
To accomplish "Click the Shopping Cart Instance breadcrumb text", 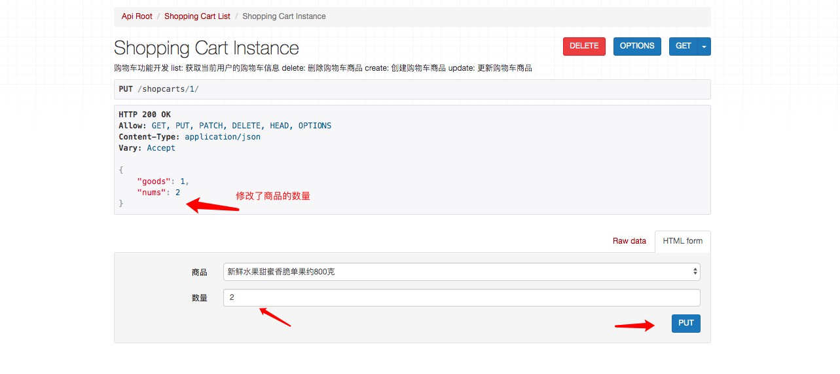I will [284, 16].
